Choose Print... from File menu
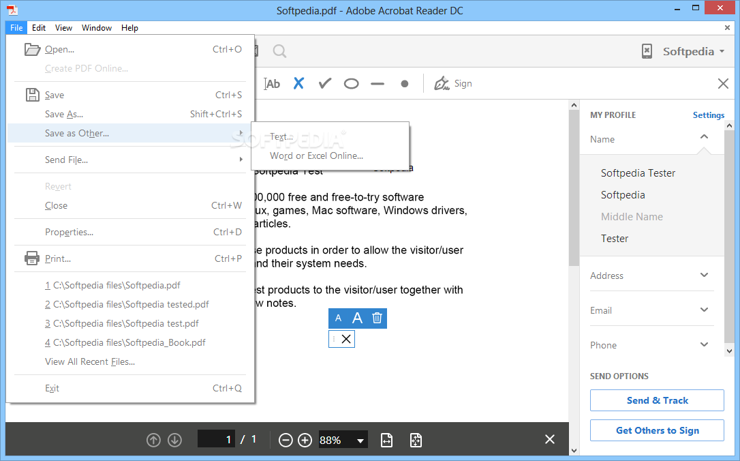740x461 pixels. pos(131,258)
